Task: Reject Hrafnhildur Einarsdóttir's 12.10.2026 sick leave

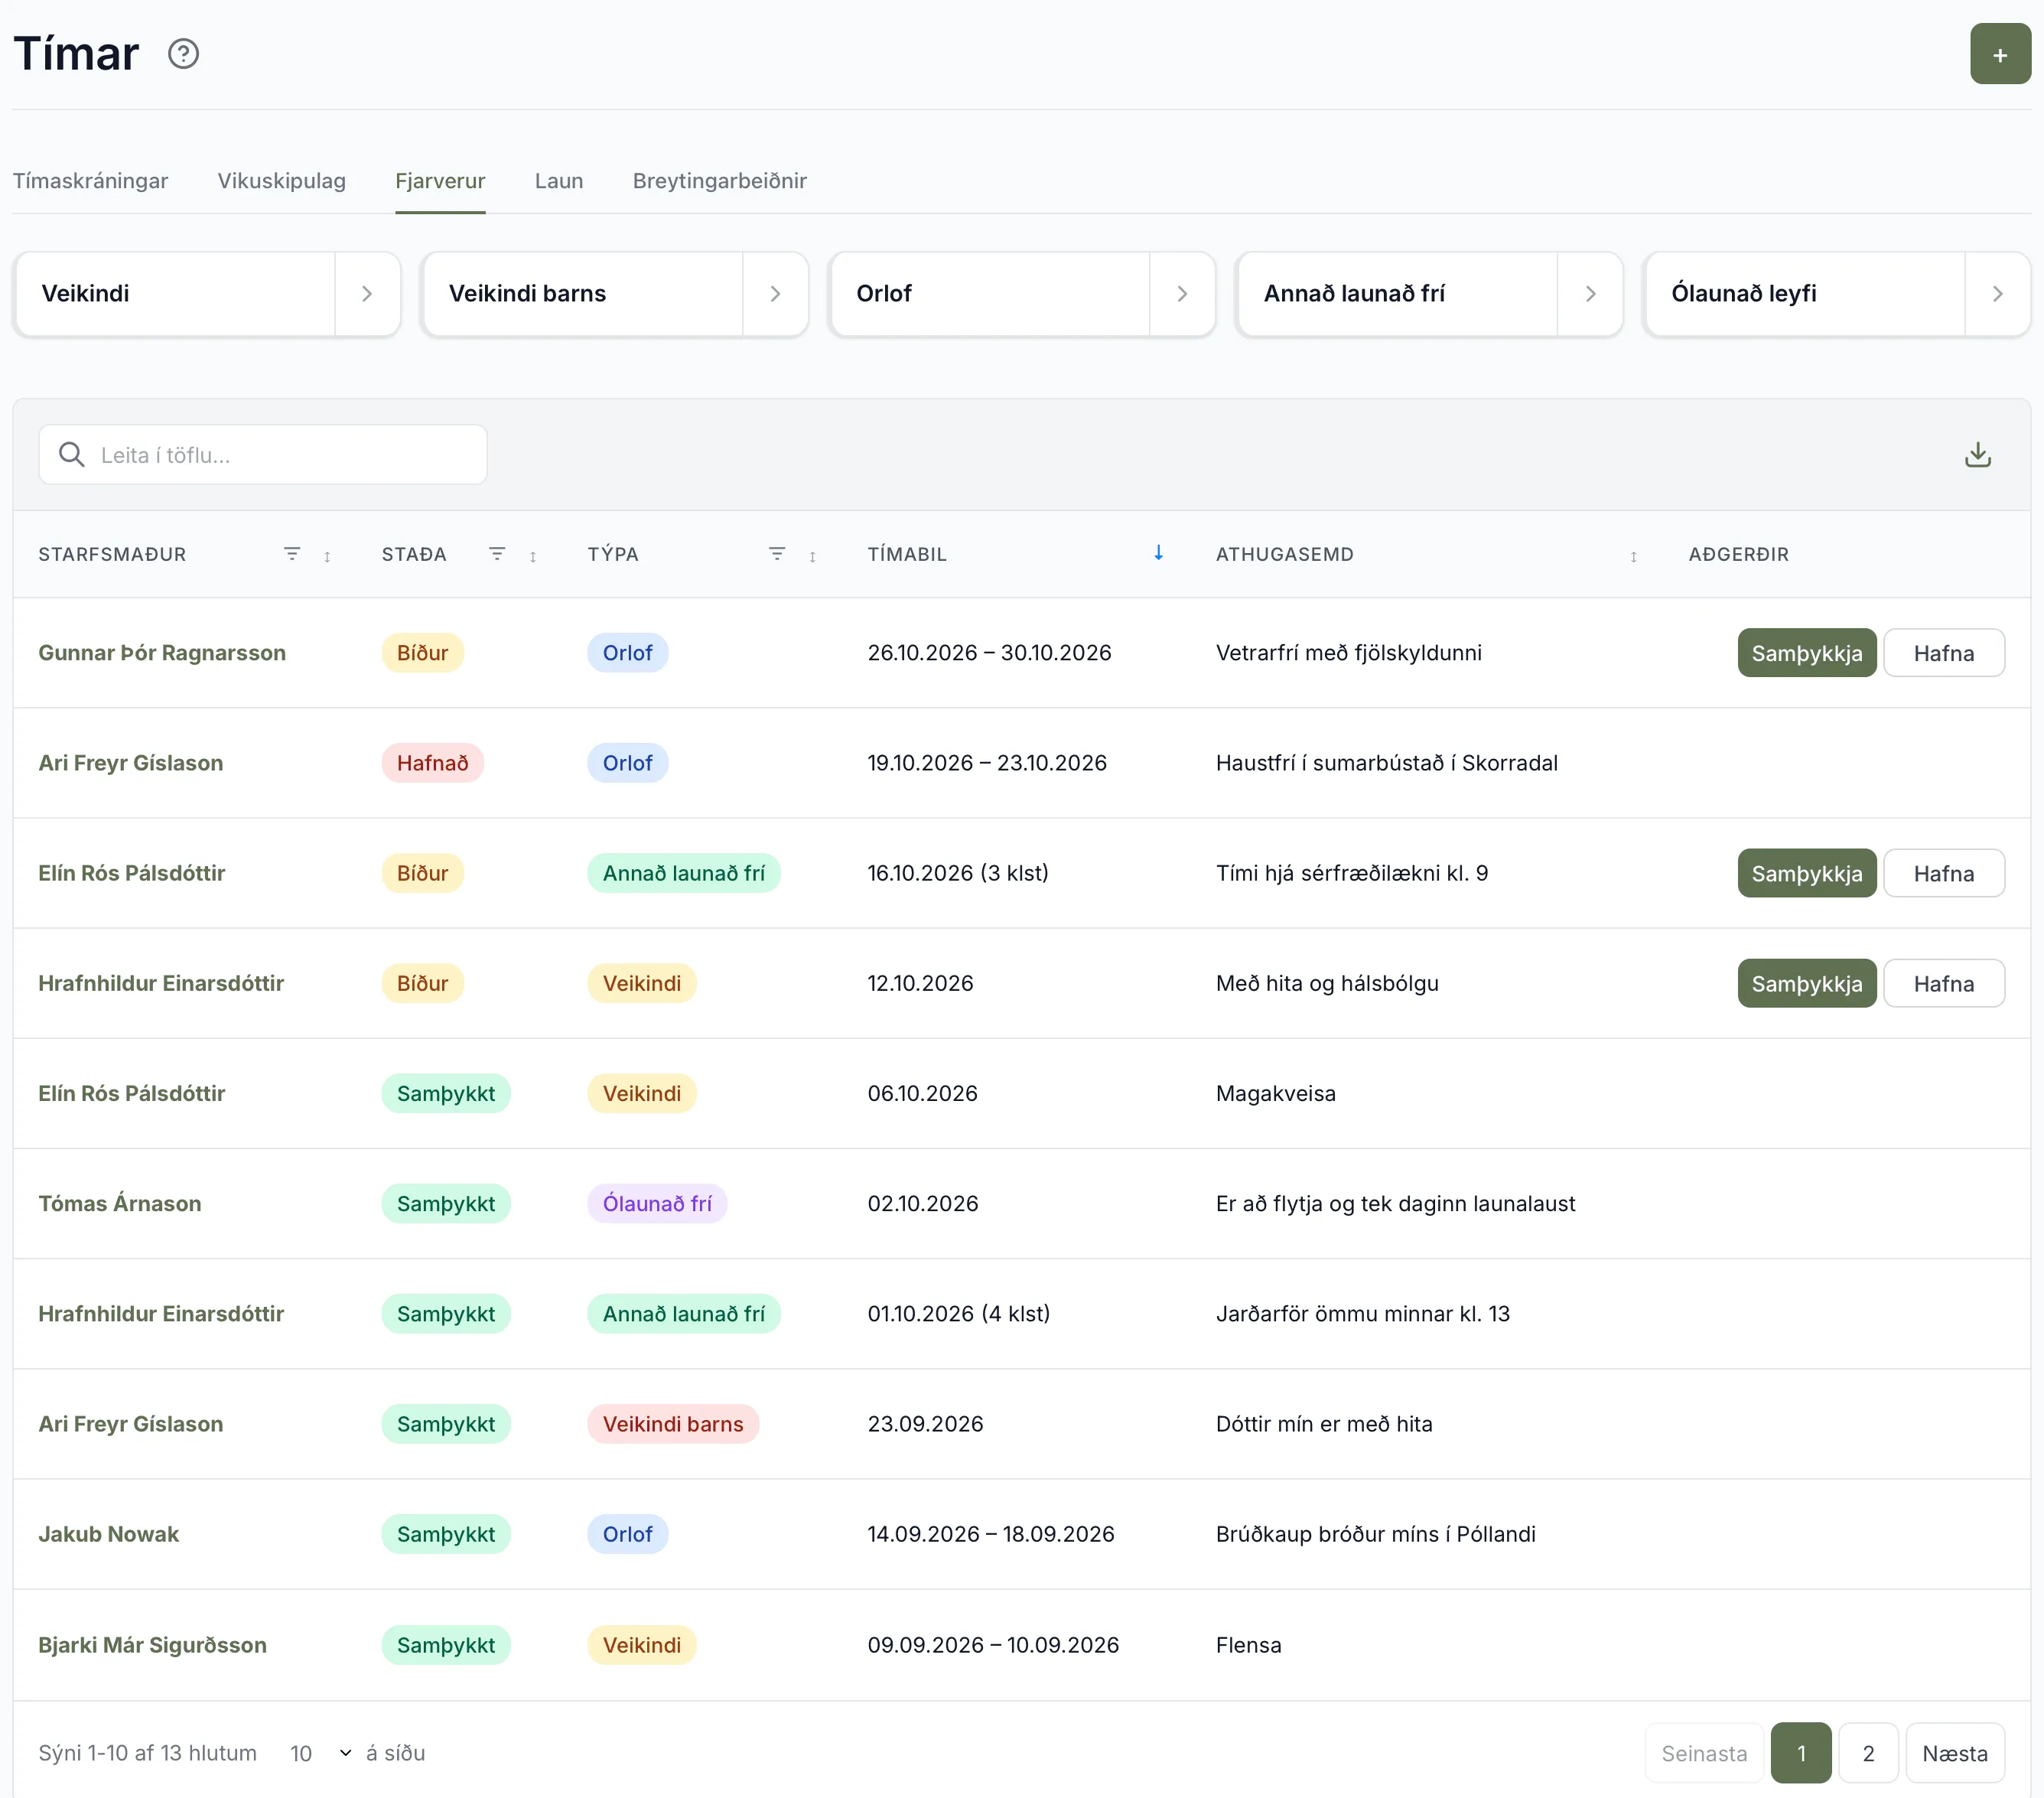Action: click(x=1943, y=983)
